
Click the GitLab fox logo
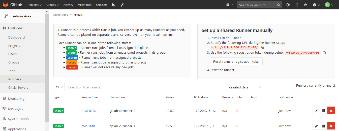[5, 5]
